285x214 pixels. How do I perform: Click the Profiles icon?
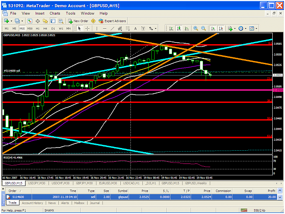pyautogui.click(x=17, y=21)
